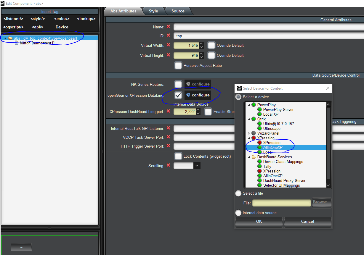
Task: Select the Local device under XPression
Action: coord(268,152)
